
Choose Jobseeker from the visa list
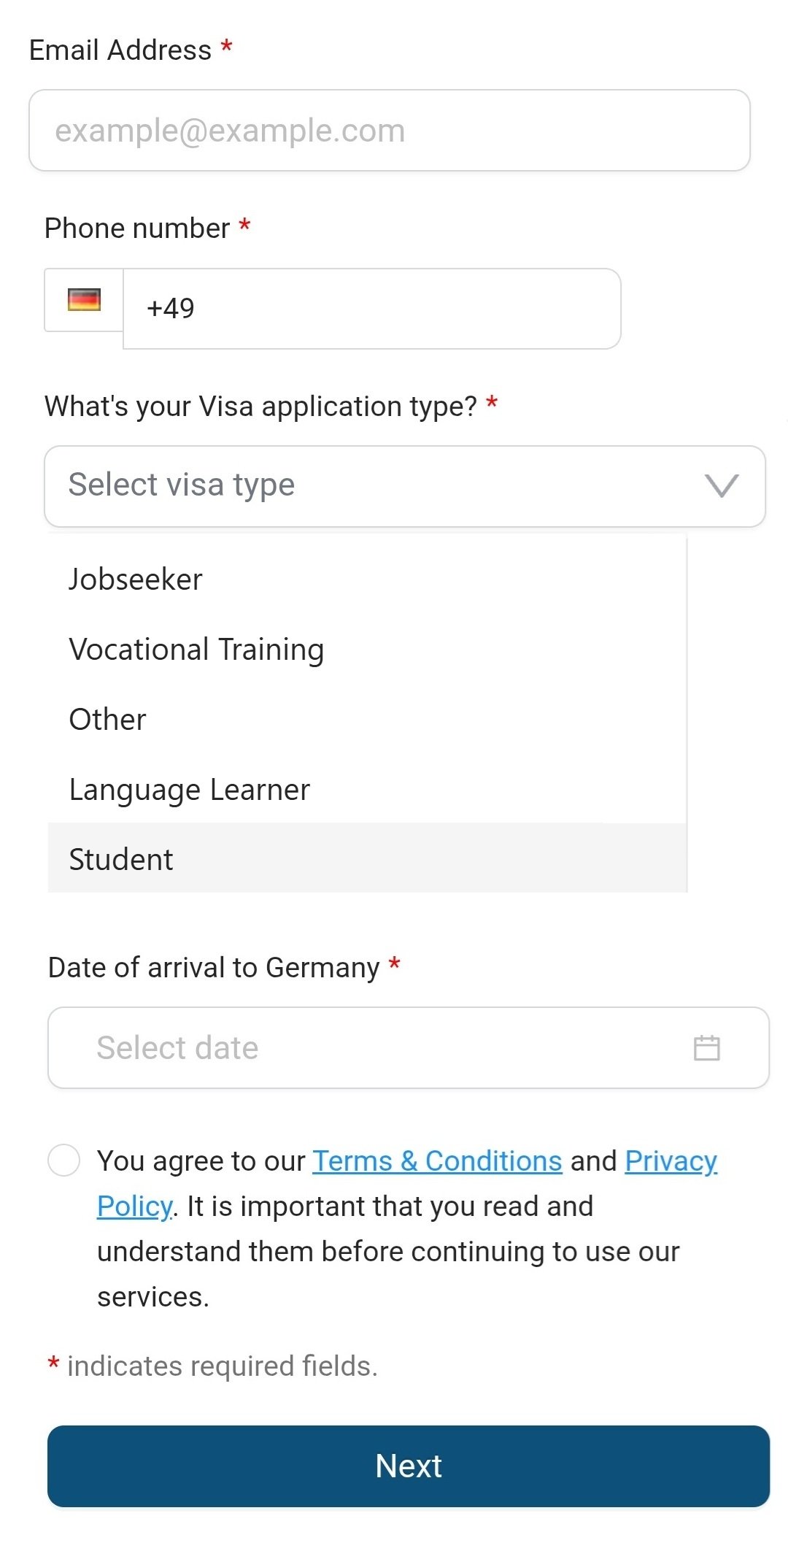click(367, 580)
